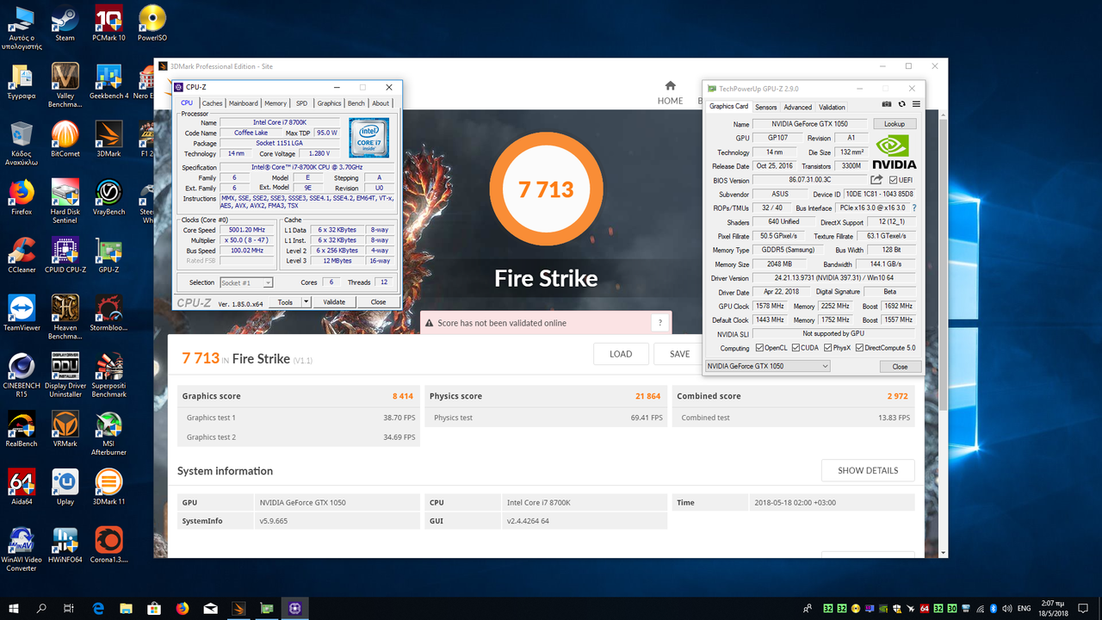Select the Aida64 desktop icon
The width and height of the screenshot is (1102, 620).
(21, 487)
